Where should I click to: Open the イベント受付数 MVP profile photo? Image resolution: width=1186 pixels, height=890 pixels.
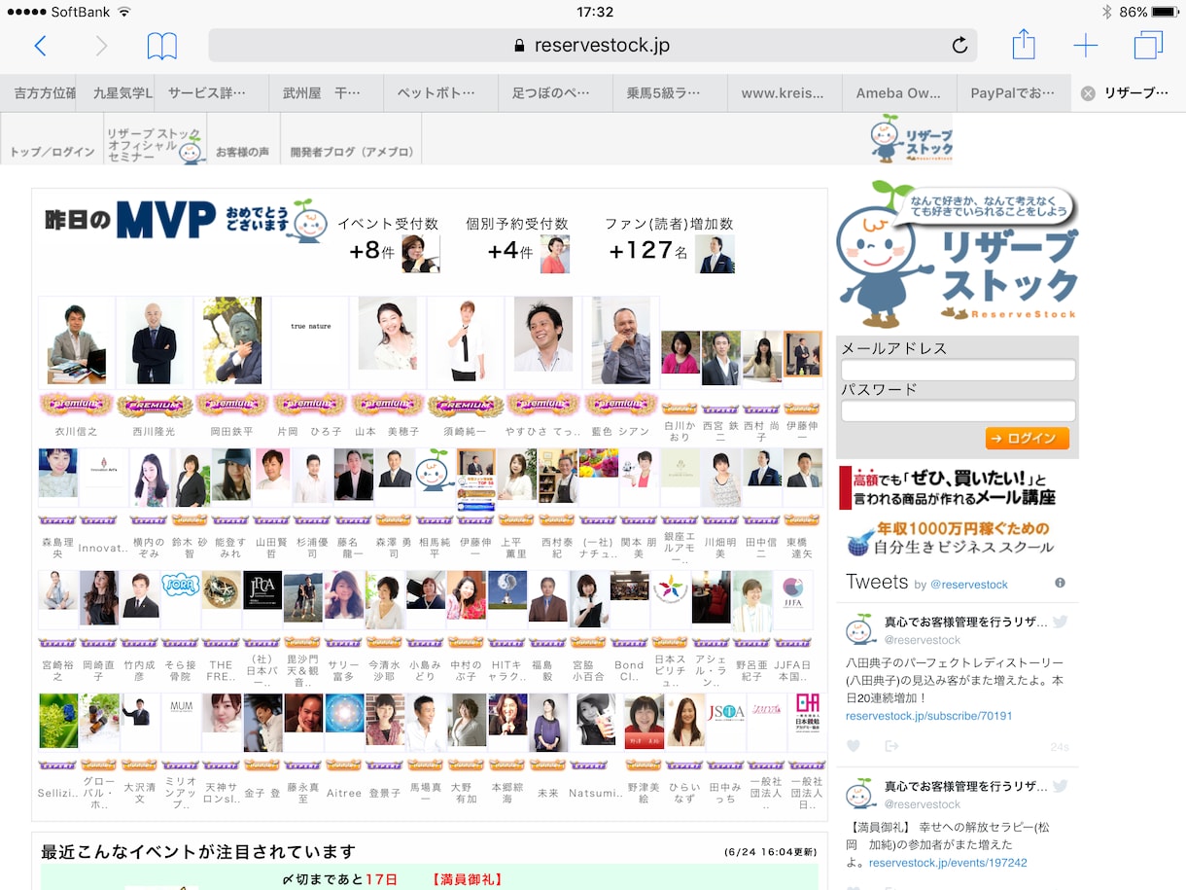(420, 253)
